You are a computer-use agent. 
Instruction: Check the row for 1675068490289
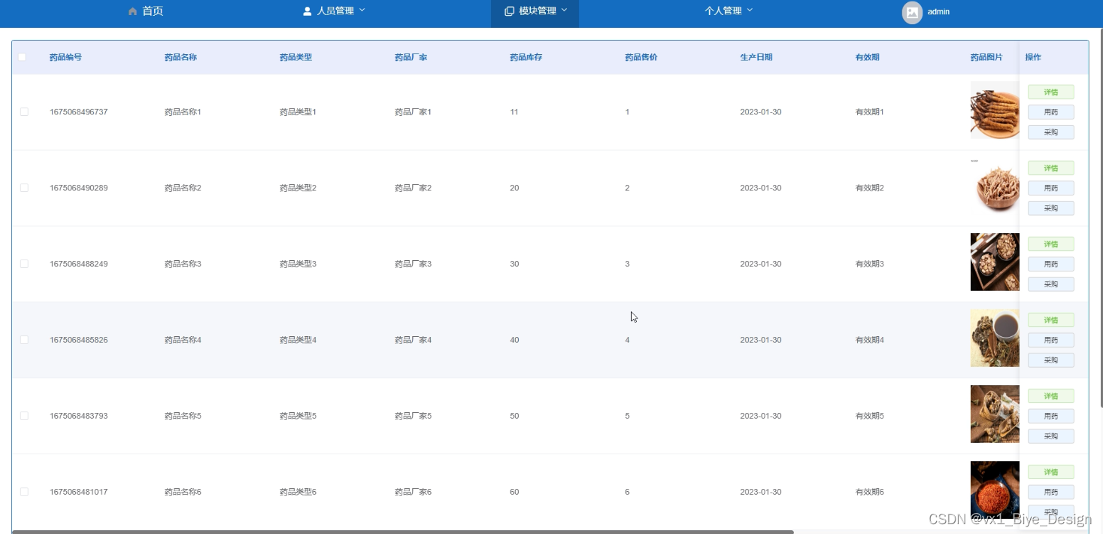[24, 188]
